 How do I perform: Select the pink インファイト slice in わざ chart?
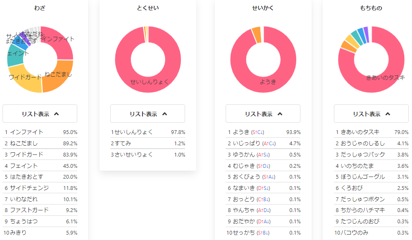tap(59, 42)
